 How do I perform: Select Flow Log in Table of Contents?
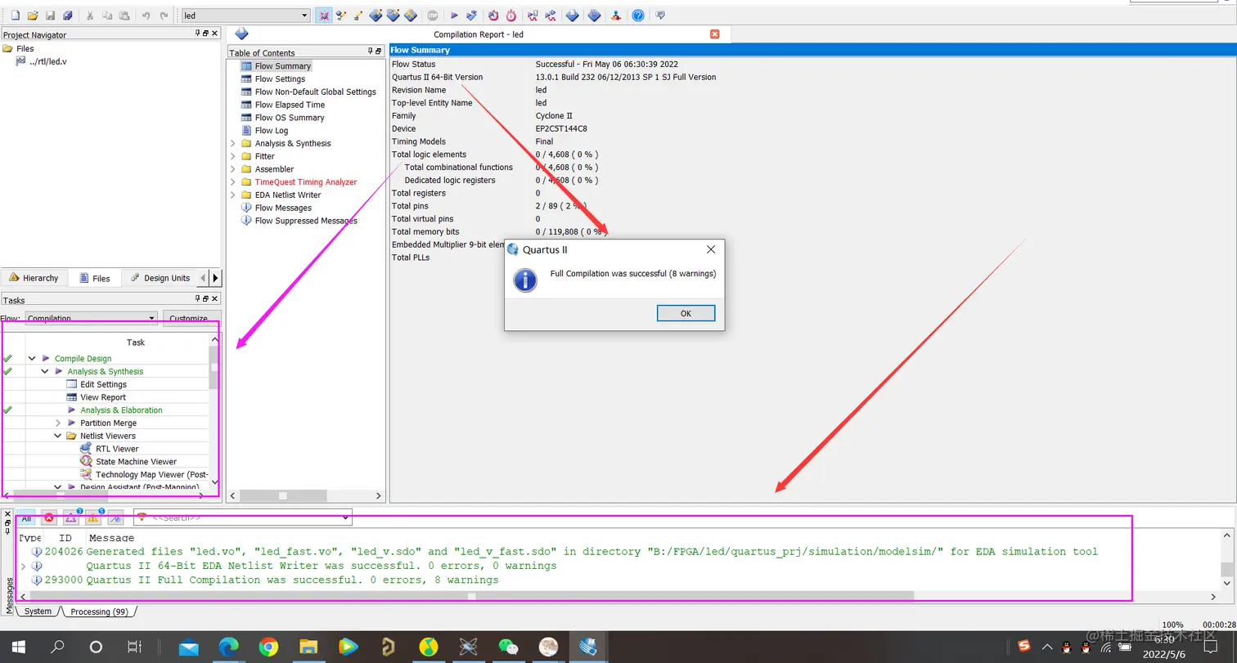click(x=272, y=131)
